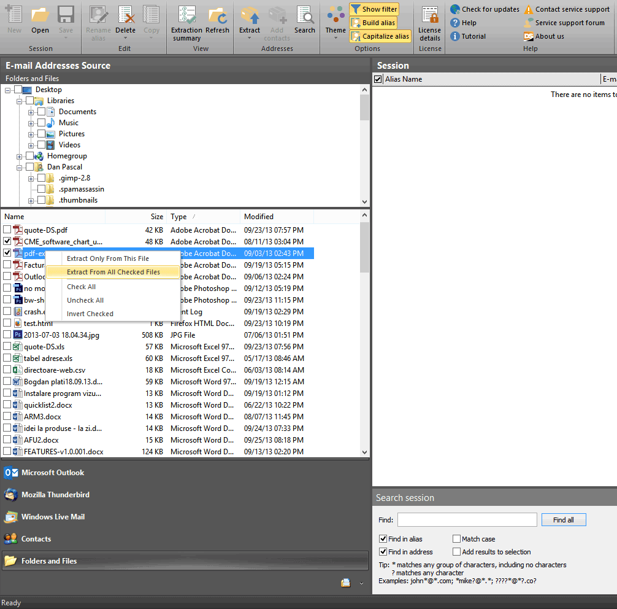Viewport: 617px width, 609px height.
Task: Toggle the Alias Name header checkbox
Action: click(x=378, y=79)
